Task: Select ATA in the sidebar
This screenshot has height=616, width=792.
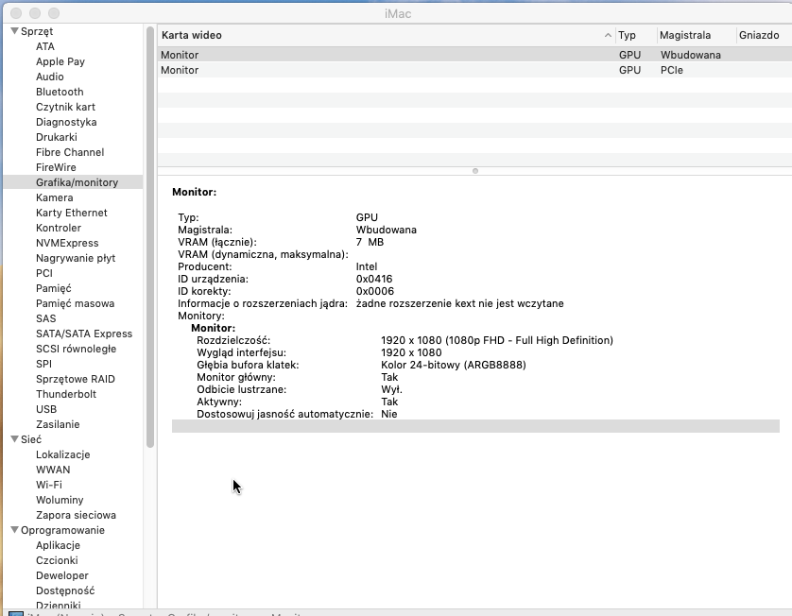Action: [x=45, y=46]
